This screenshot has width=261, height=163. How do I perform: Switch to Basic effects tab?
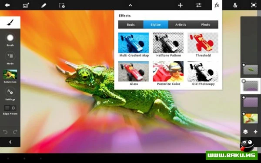(x=130, y=25)
